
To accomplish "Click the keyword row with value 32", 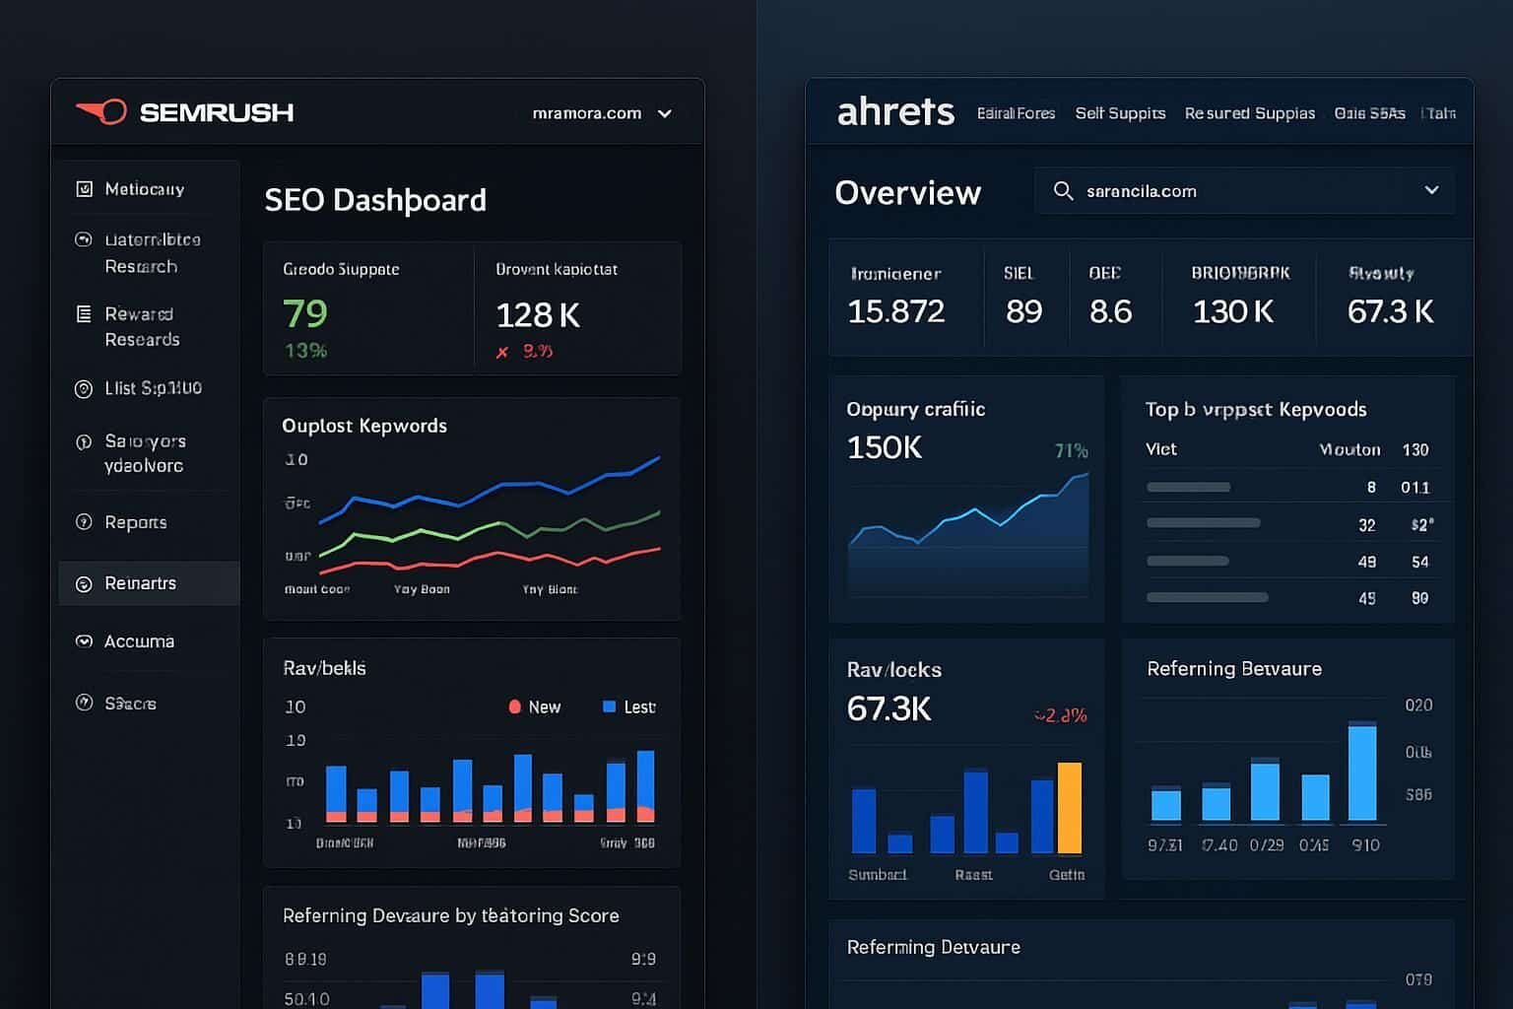I will 1289,524.
